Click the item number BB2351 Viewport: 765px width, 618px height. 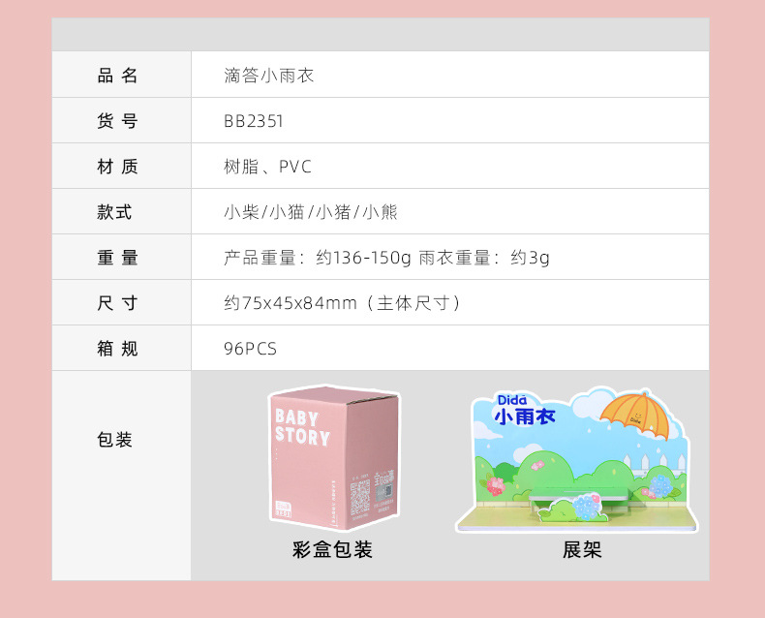(254, 121)
